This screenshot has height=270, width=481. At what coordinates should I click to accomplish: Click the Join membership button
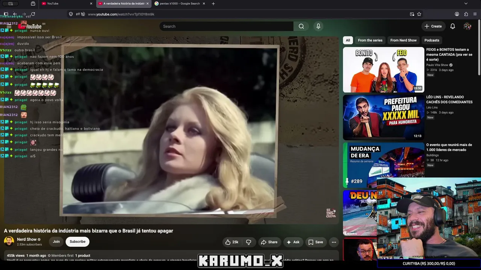point(56,242)
